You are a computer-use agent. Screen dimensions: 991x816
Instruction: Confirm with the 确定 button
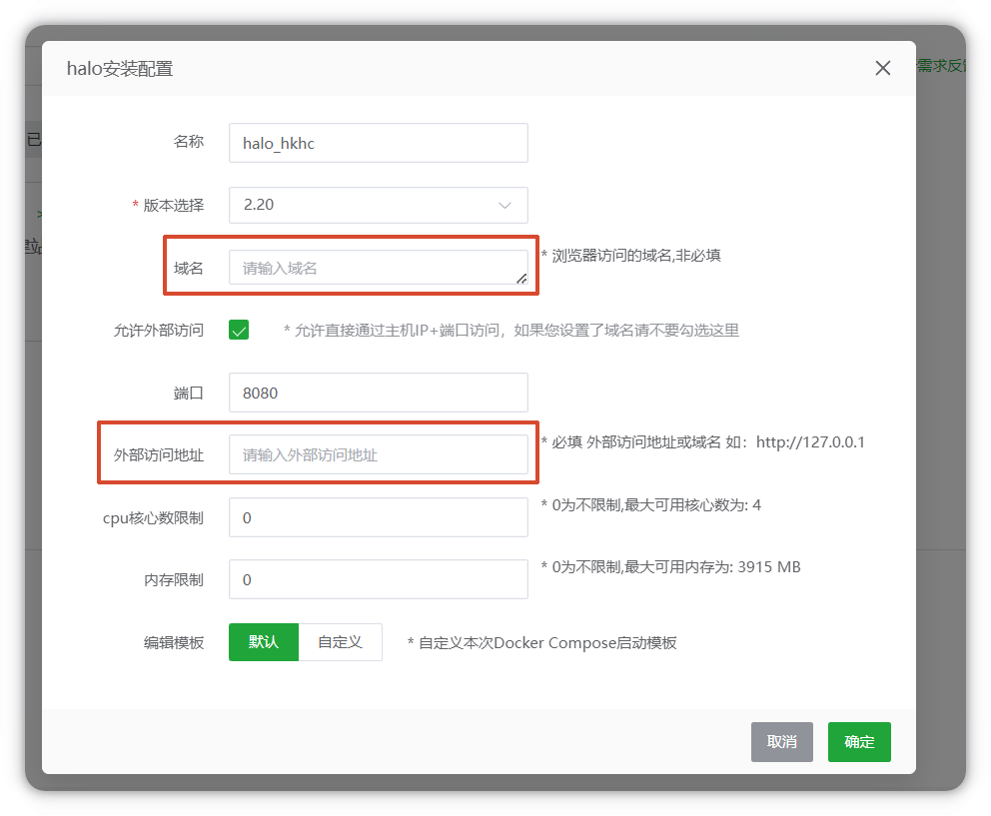(859, 742)
